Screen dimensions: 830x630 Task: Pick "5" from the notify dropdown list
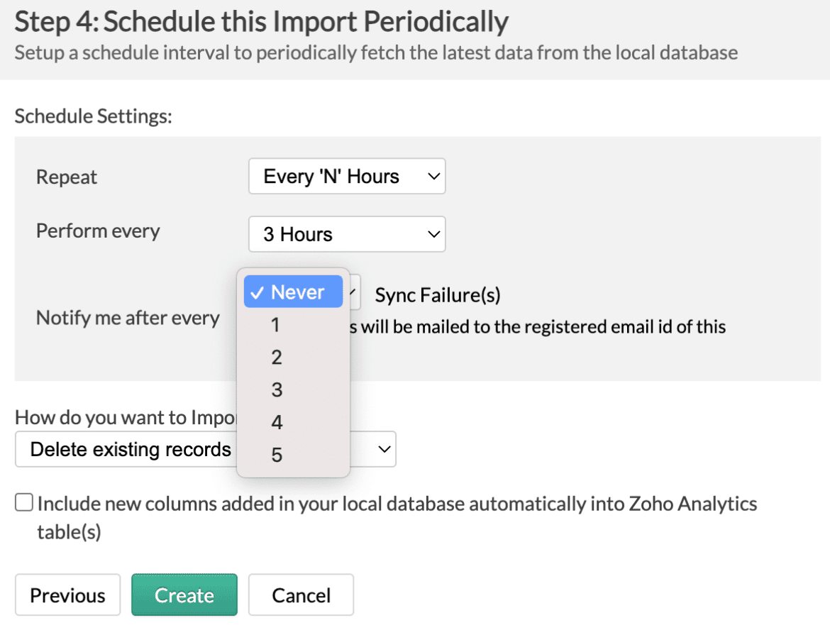click(277, 455)
